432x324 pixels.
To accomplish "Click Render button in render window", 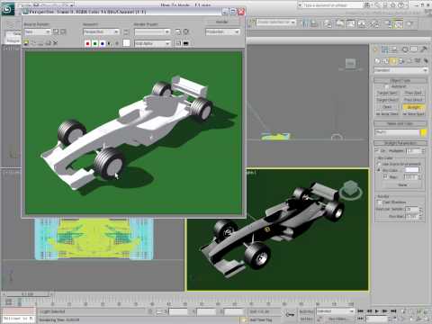I will coord(222,22).
